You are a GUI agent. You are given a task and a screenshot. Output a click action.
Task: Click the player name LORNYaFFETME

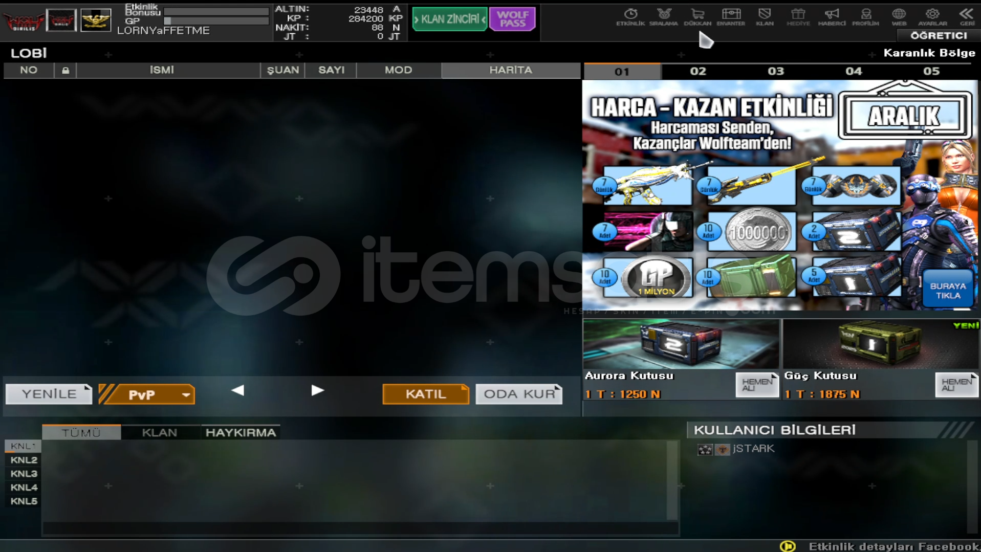coord(164,31)
